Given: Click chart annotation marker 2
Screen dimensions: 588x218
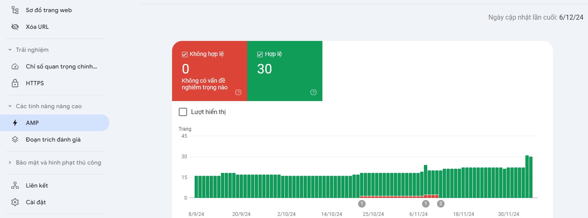Looking at the screenshot, I should [x=441, y=204].
